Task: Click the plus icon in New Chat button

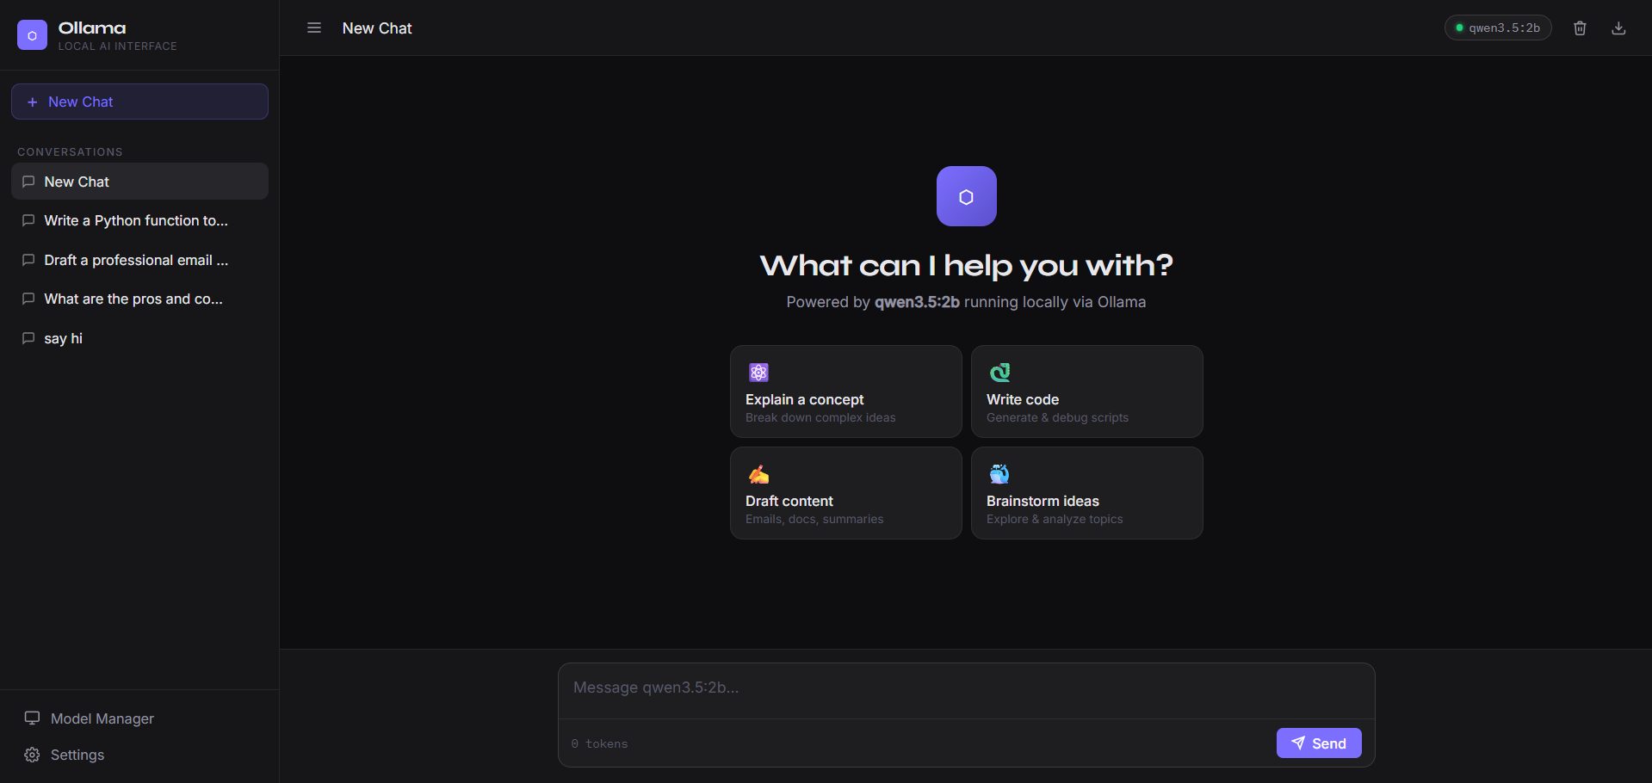Action: click(x=33, y=102)
